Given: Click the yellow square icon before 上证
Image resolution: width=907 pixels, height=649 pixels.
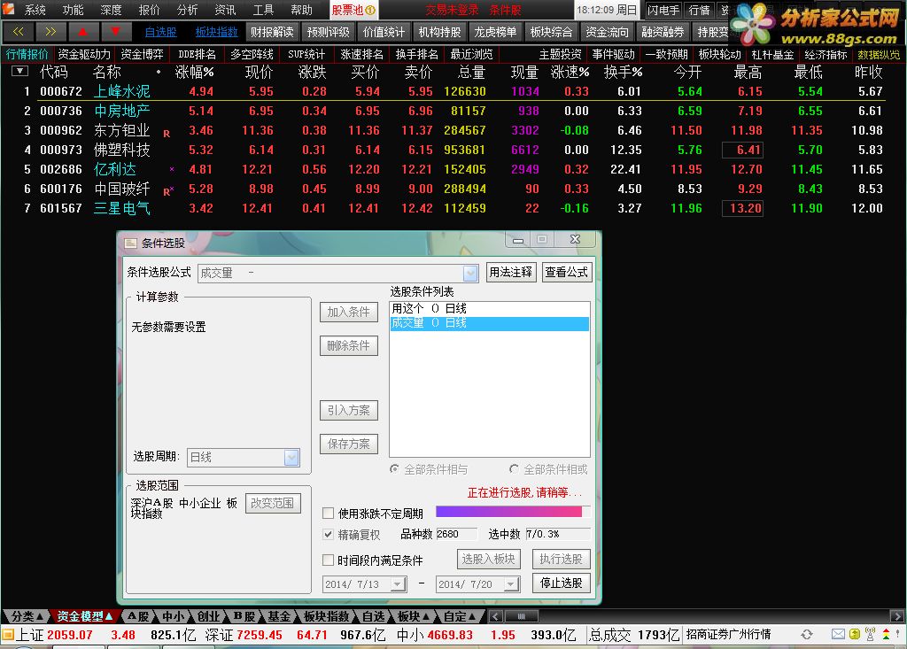Looking at the screenshot, I should click(7, 635).
